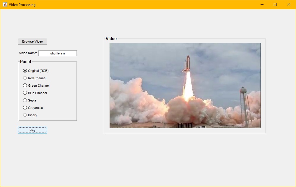Select the Grayscale radio button
The width and height of the screenshot is (296, 187).
[x=25, y=108]
